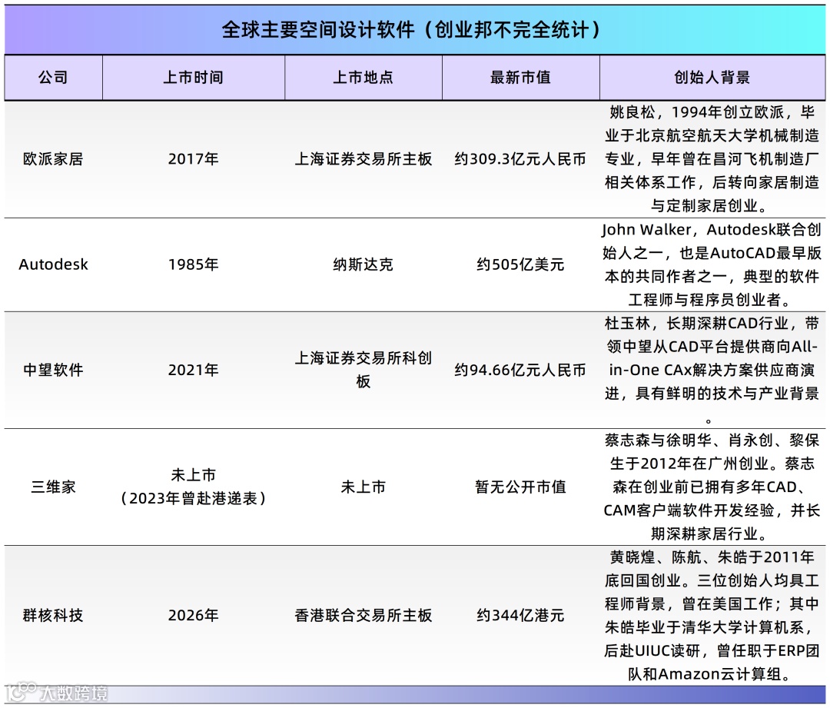Click the 约344亿港元 value cell

click(520, 615)
